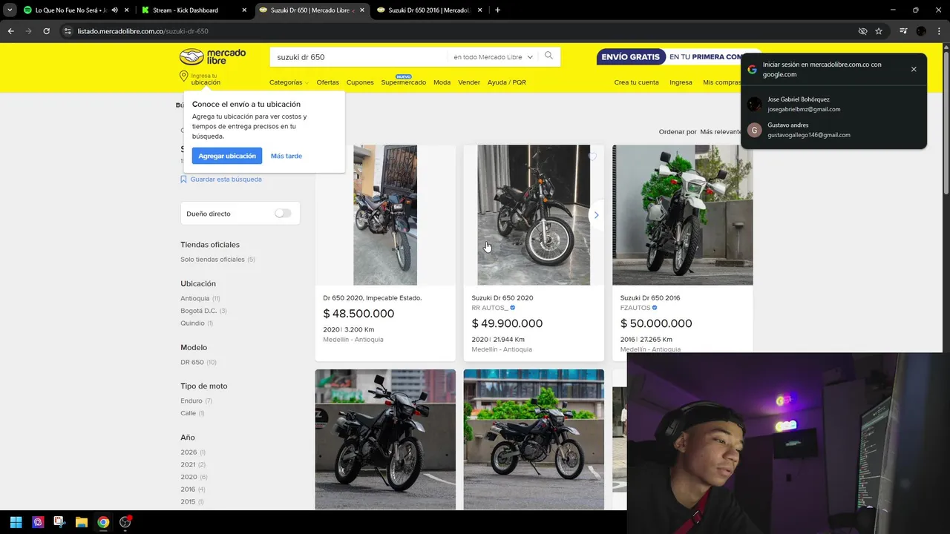Image resolution: width=950 pixels, height=534 pixels.
Task: Click the location pin icon
Action: click(x=183, y=77)
